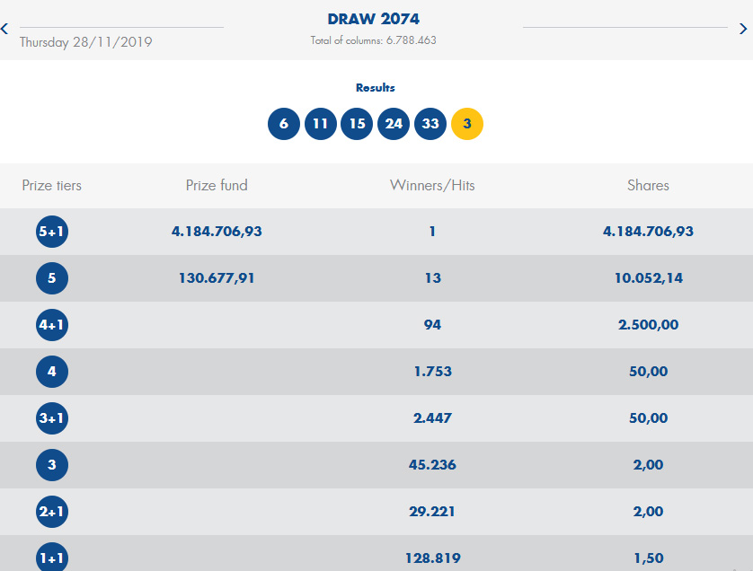This screenshot has height=571, width=753.
Task: Select the result ball number 11
Action: click(x=321, y=124)
